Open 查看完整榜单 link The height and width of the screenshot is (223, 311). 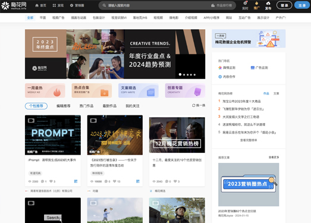click(x=249, y=140)
